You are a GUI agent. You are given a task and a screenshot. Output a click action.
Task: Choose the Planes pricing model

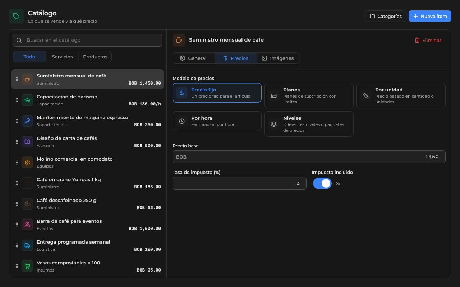tap(309, 96)
